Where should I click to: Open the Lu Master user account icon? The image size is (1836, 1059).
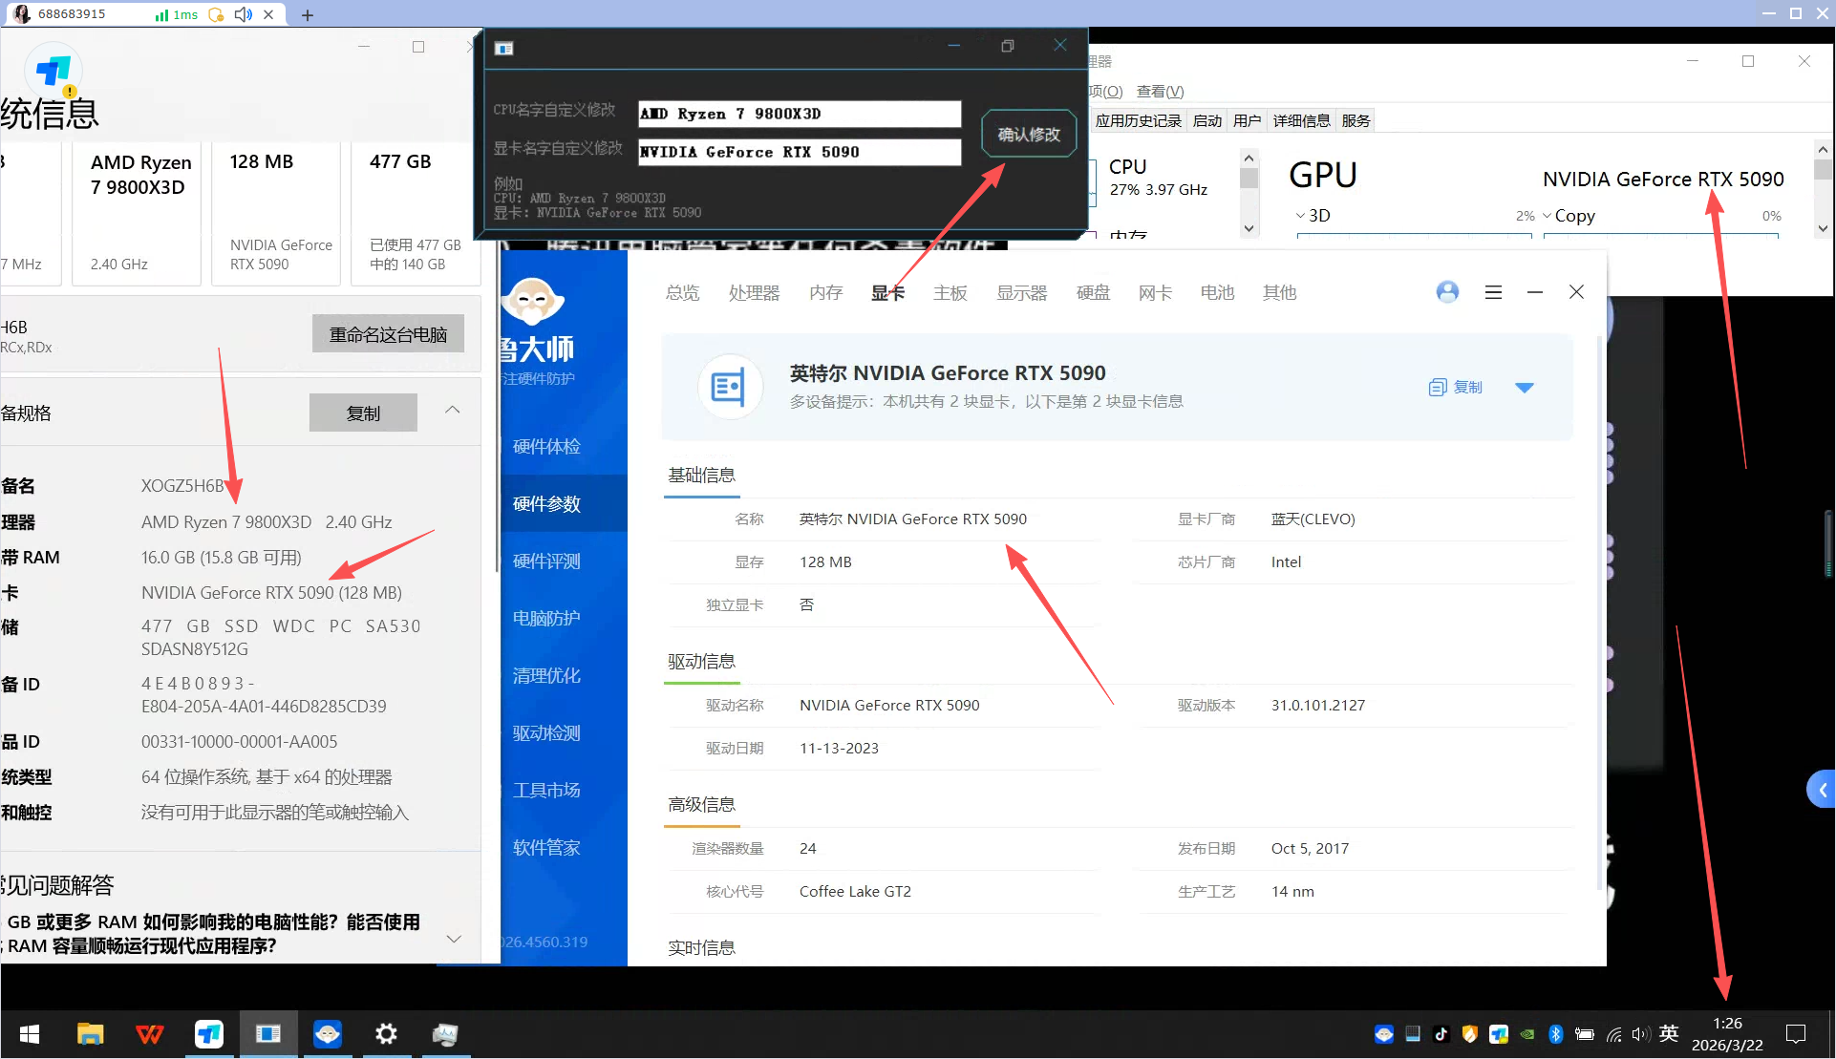[x=1447, y=292]
